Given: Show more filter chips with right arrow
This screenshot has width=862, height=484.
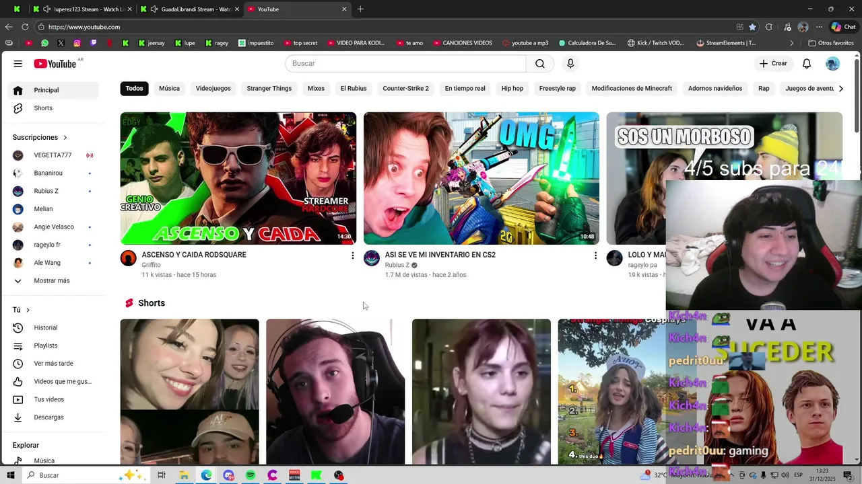Looking at the screenshot, I should point(840,88).
